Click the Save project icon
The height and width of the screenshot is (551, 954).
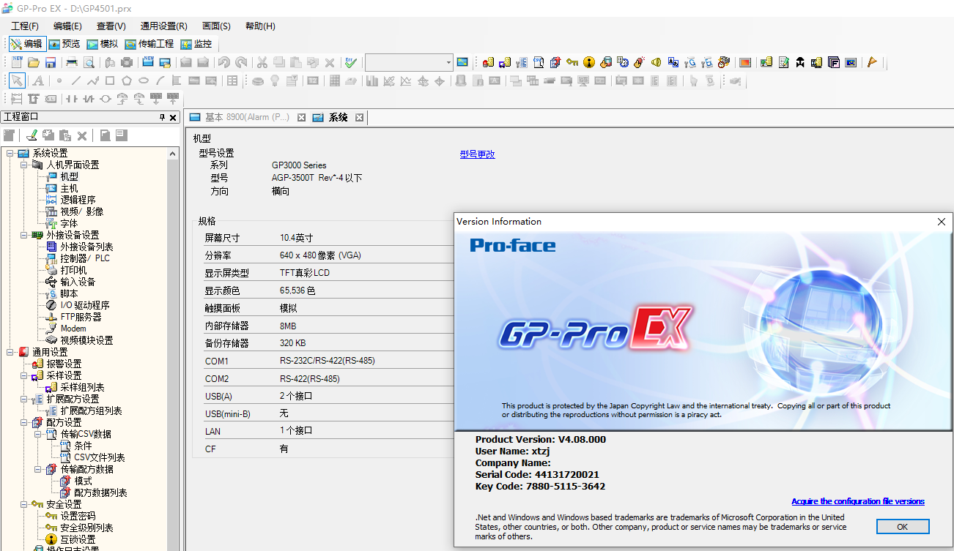(x=51, y=62)
